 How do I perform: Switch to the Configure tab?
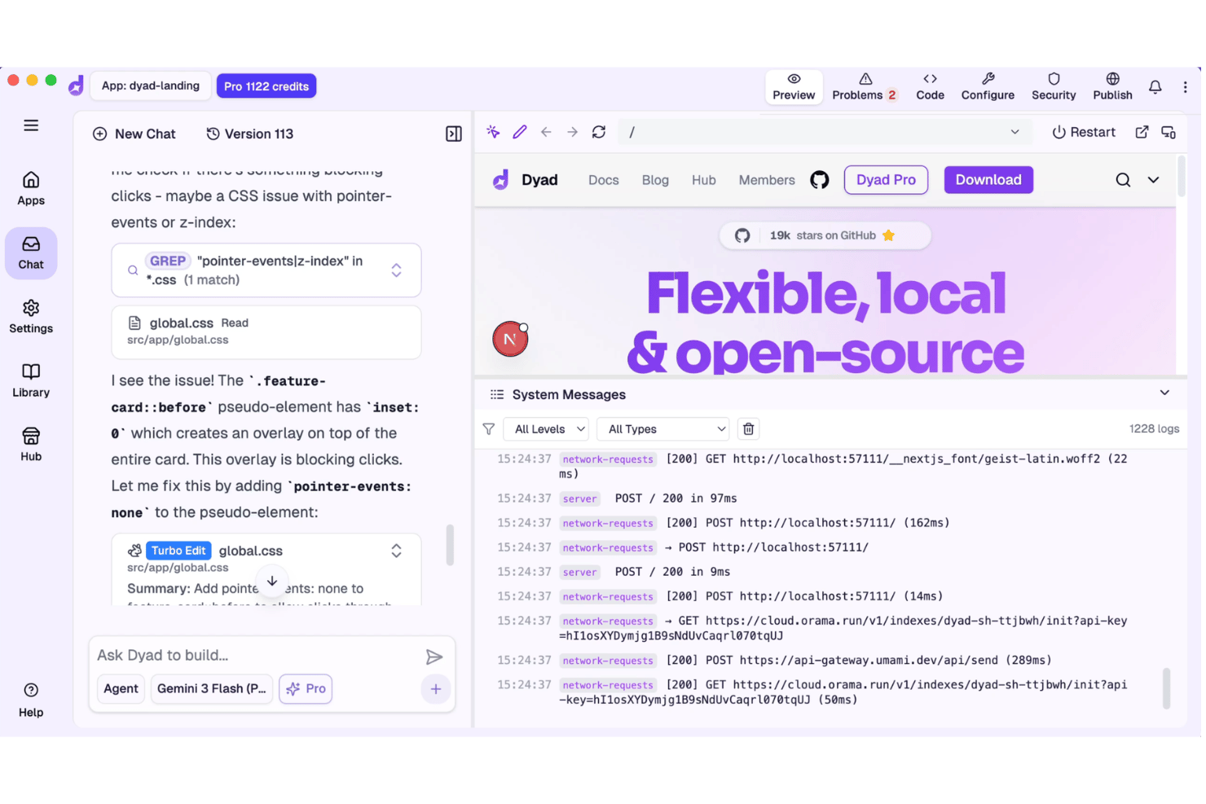(988, 86)
